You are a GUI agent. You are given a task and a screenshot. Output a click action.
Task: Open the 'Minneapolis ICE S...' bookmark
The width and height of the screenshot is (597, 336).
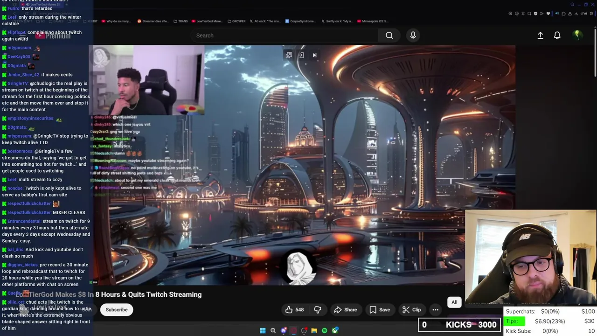tap(373, 21)
